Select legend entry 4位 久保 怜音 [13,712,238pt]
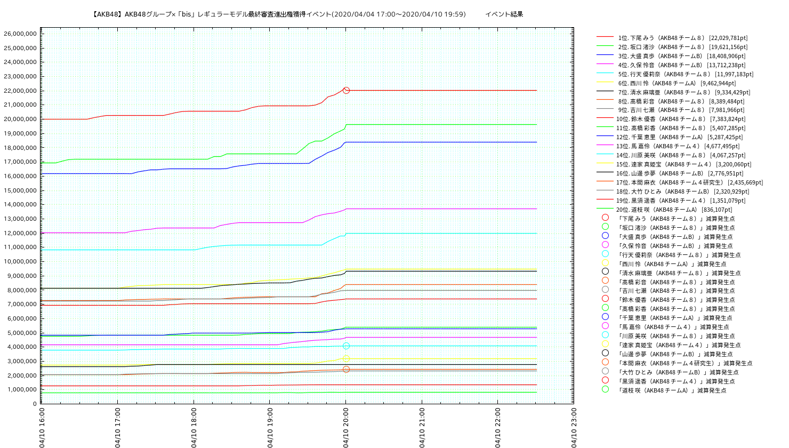789x448 pixels. click(x=682, y=65)
